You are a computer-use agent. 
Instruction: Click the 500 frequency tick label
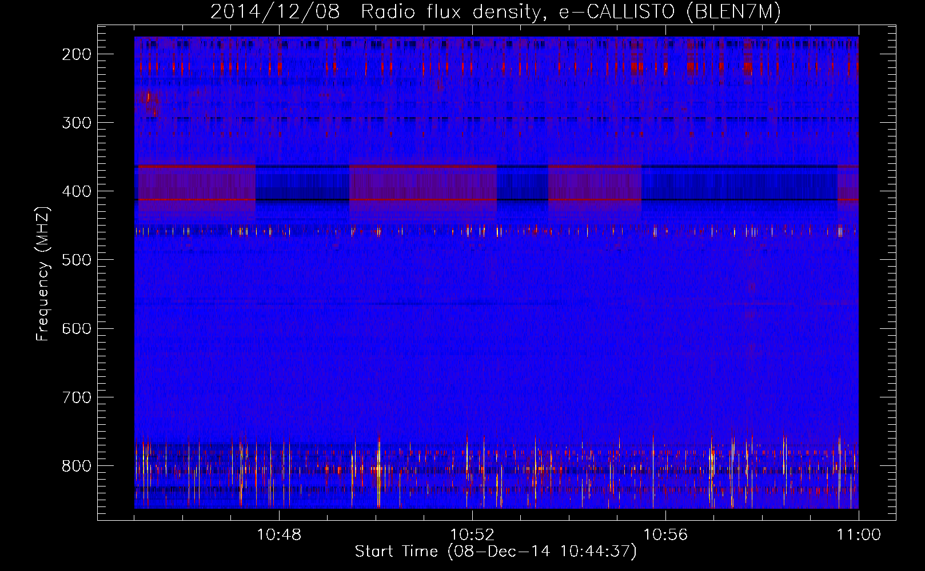[x=76, y=260]
